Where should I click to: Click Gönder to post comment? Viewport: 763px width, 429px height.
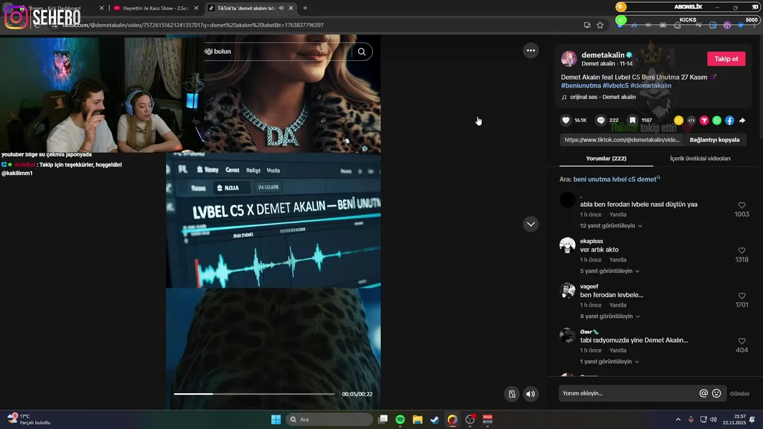point(740,394)
